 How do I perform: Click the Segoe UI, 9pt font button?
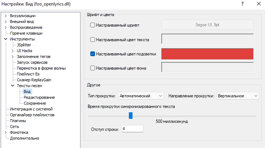pyautogui.click(x=207, y=25)
